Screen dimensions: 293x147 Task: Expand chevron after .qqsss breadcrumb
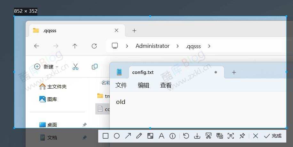coord(209,46)
